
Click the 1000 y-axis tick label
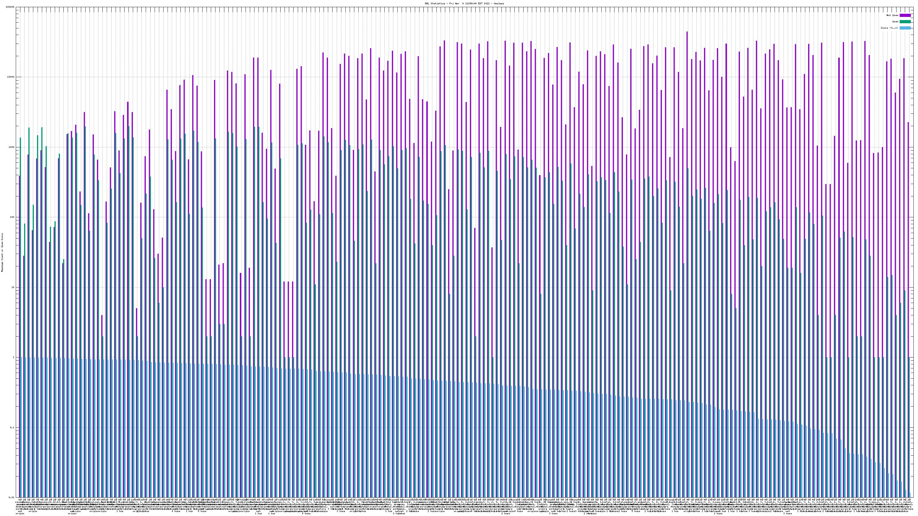point(12,147)
